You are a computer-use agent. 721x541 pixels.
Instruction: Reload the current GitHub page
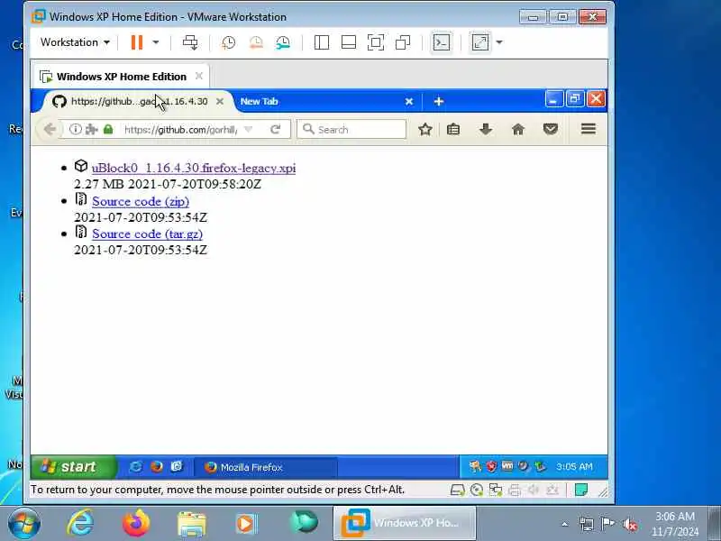tap(275, 129)
